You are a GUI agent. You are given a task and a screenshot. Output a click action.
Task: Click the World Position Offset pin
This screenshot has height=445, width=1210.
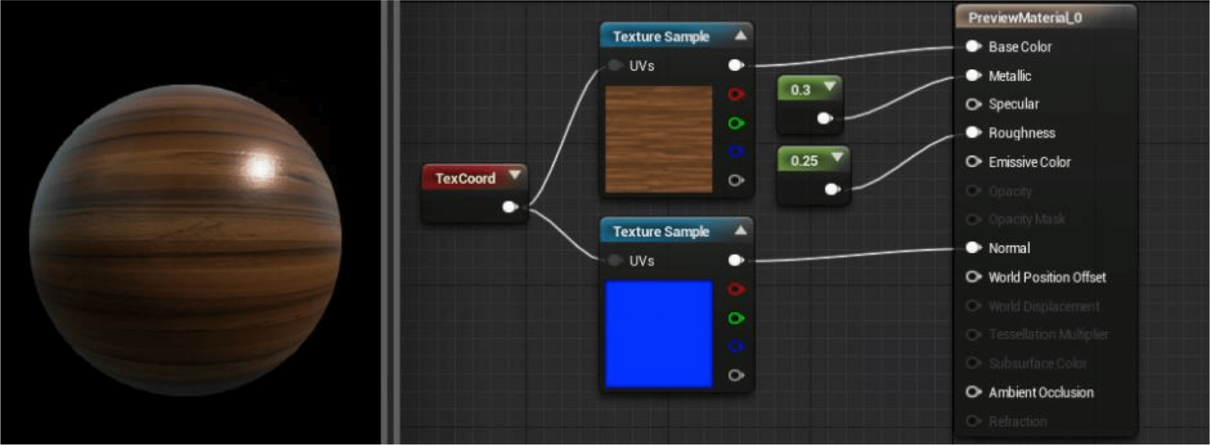(x=973, y=277)
